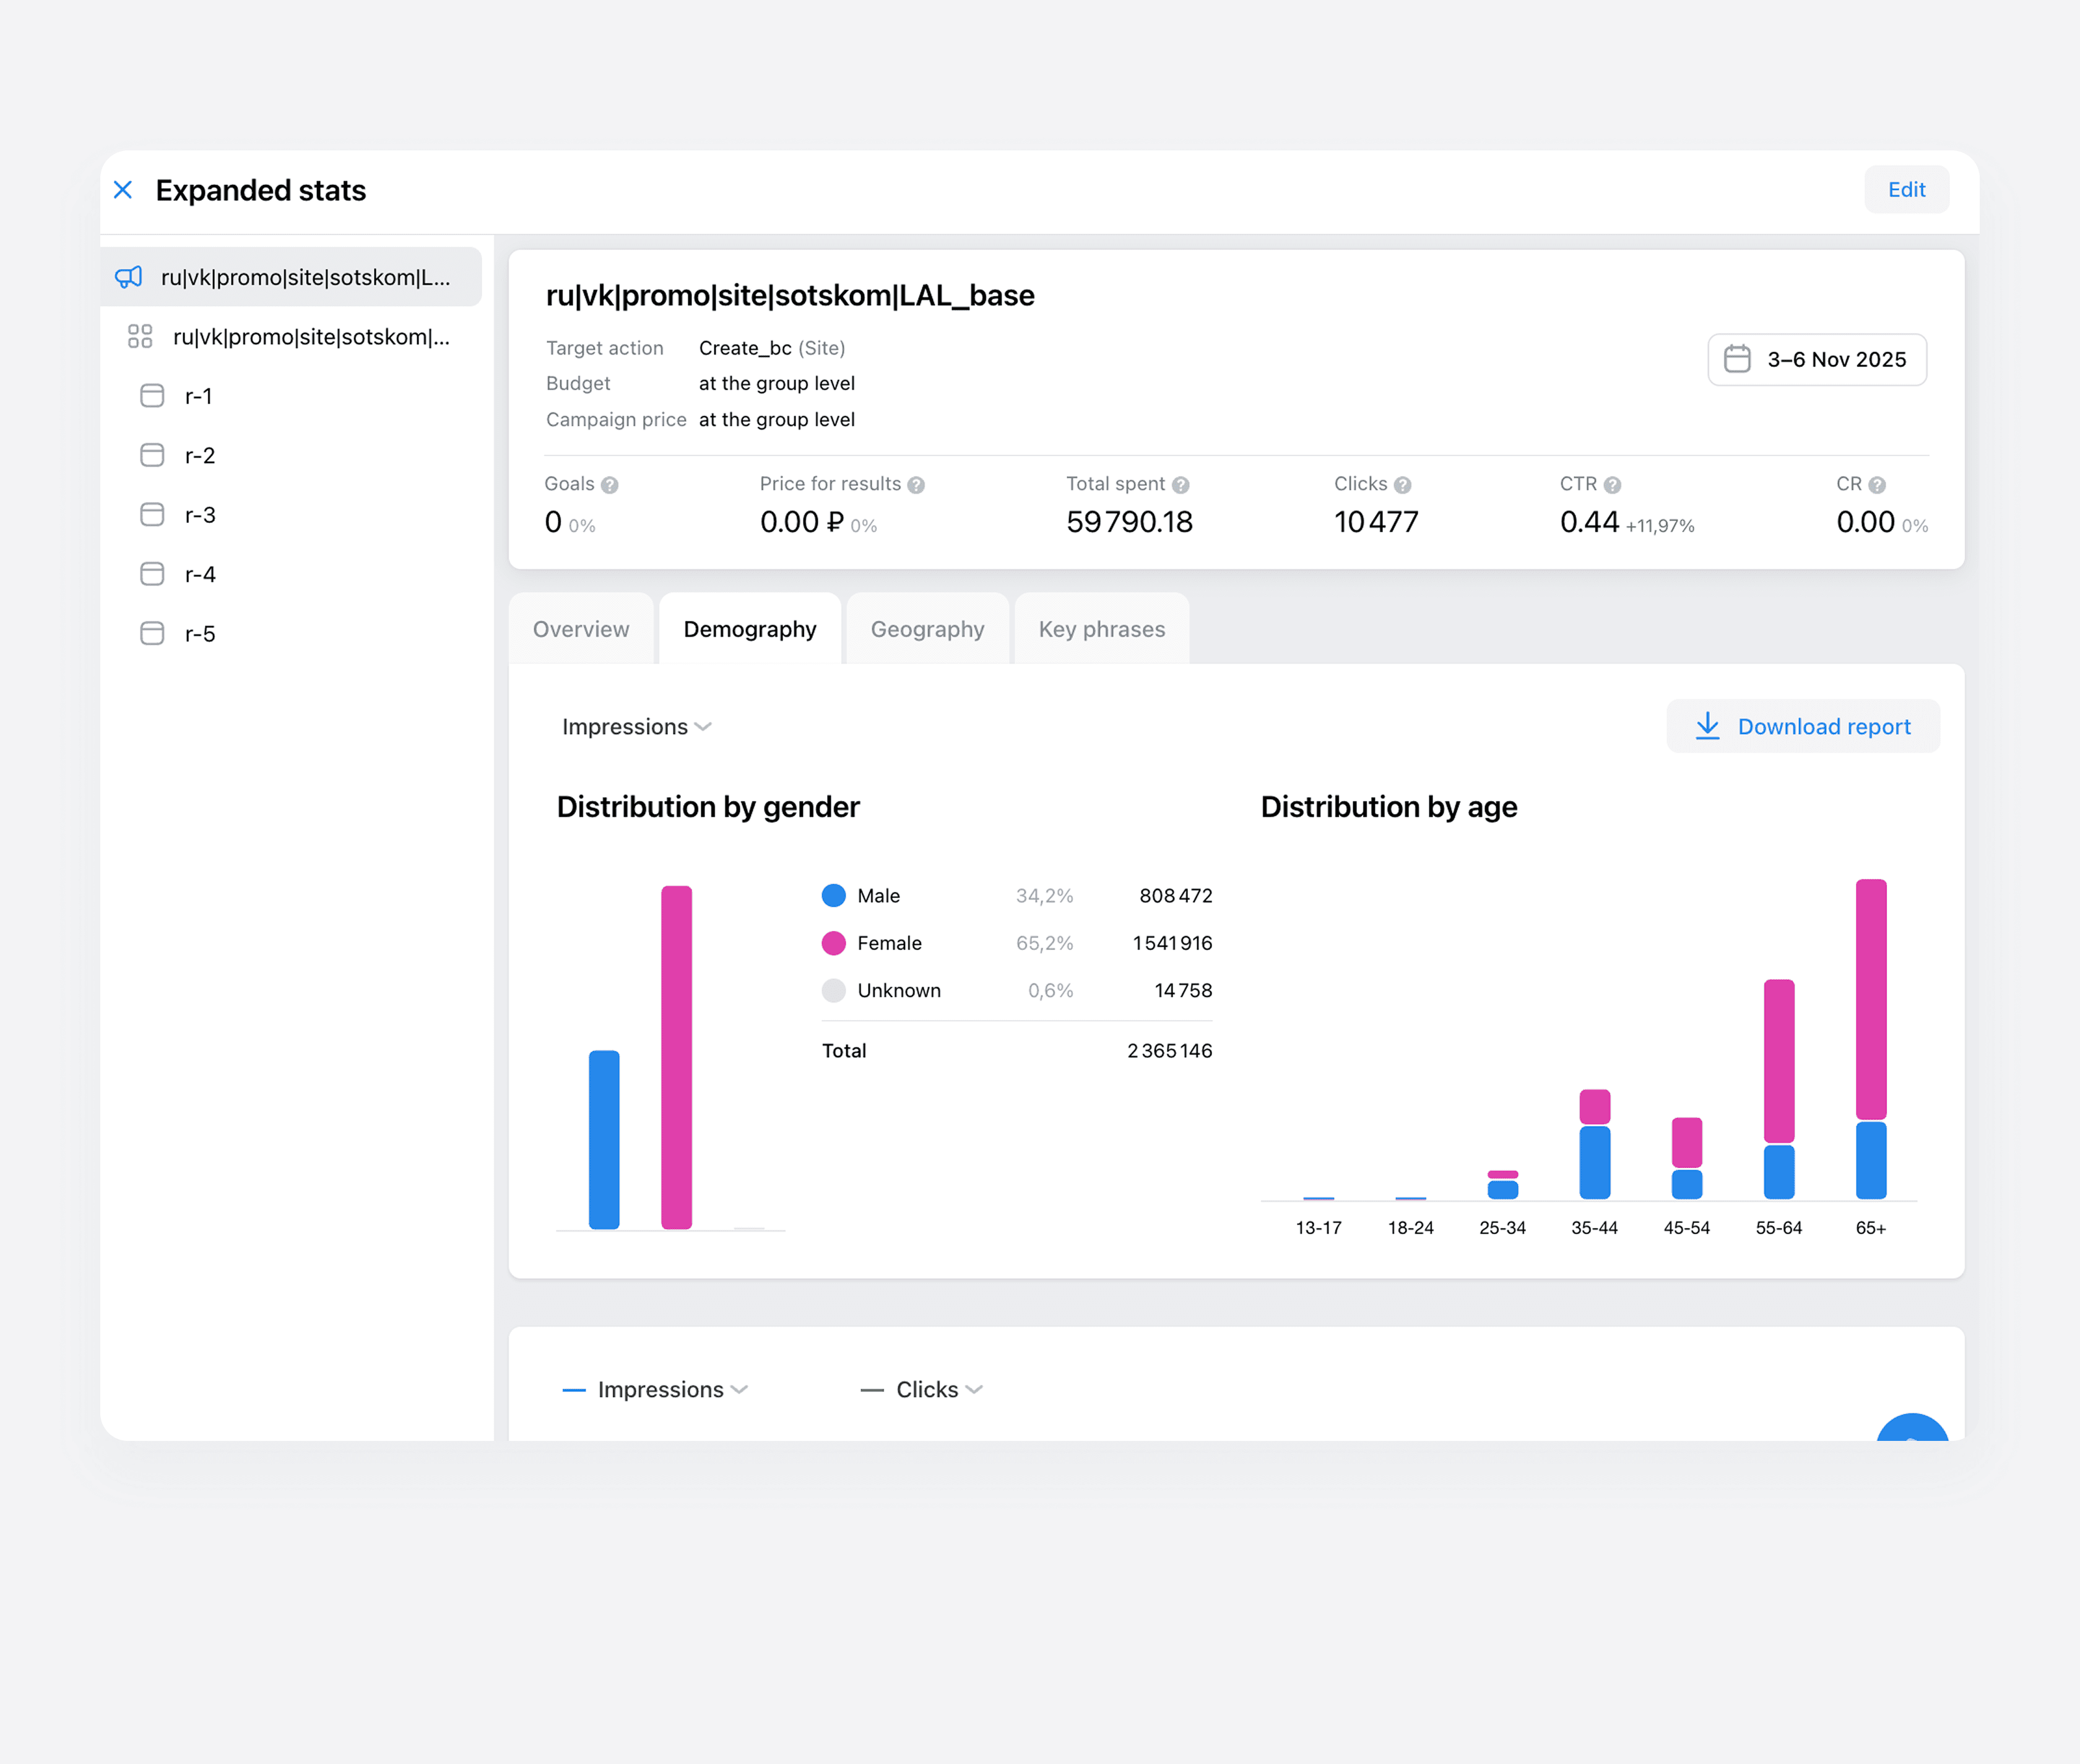Image resolution: width=2080 pixels, height=1764 pixels.
Task: Click the CTR help question mark
Action: pos(1612,485)
